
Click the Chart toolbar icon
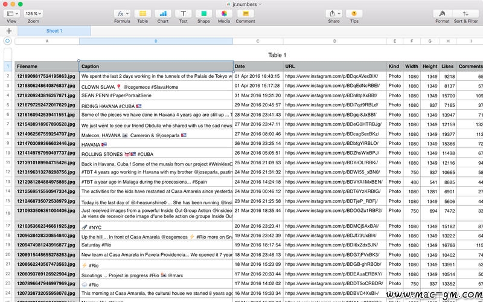(x=162, y=13)
